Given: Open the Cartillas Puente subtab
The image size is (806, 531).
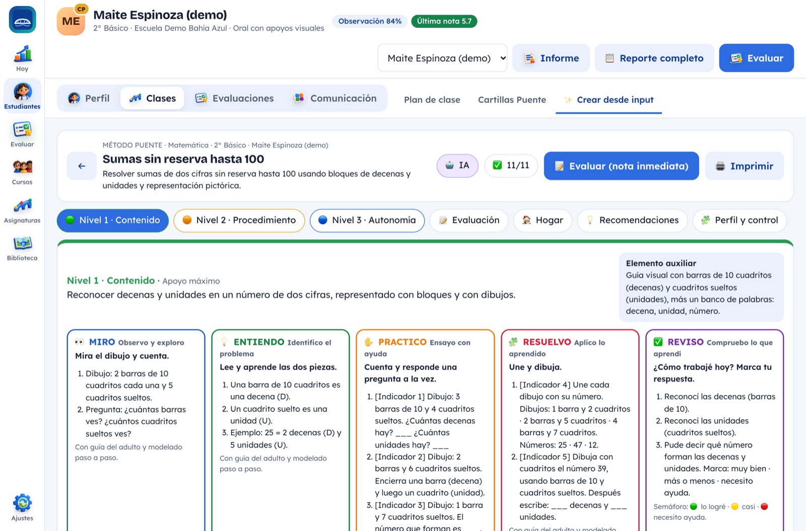Looking at the screenshot, I should 512,100.
